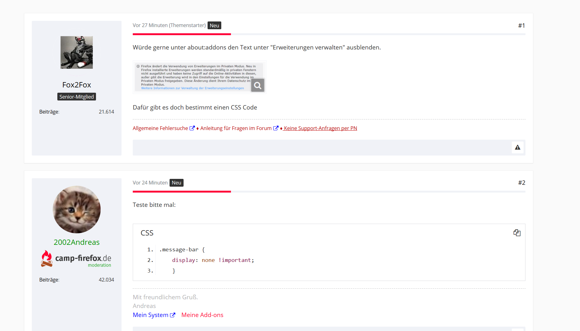
Task: Open the 2002Andreas user profile name
Action: [77, 242]
